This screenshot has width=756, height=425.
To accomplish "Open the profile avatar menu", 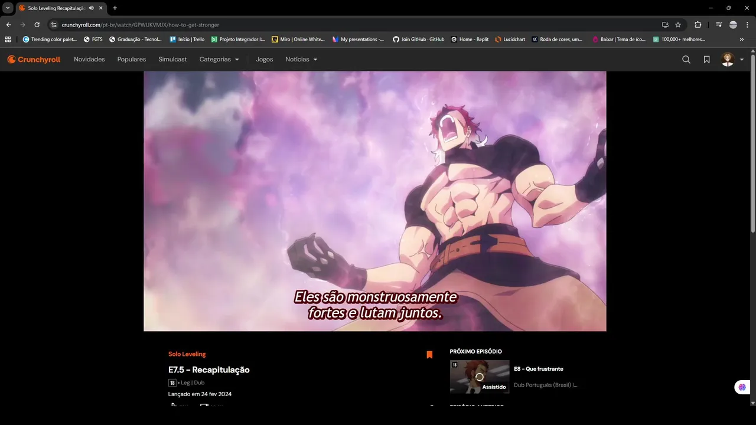I will tap(732, 60).
